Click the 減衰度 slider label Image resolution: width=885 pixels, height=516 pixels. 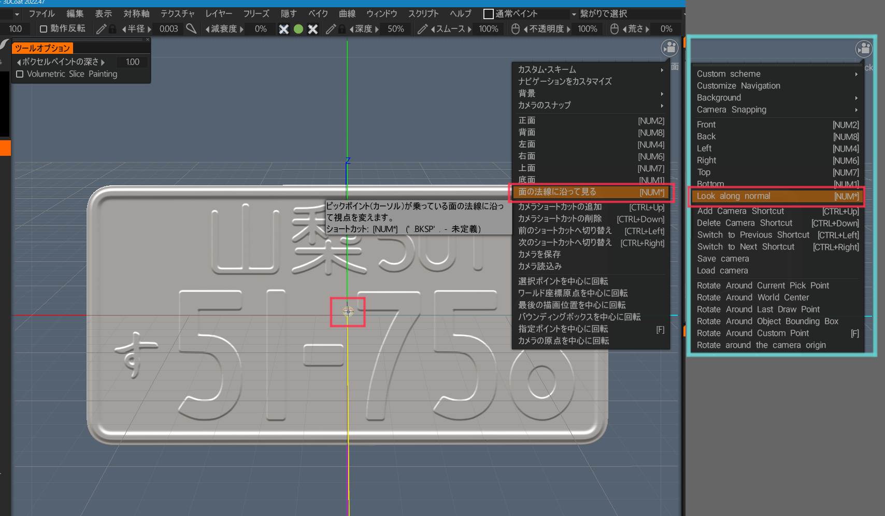pyautogui.click(x=224, y=29)
